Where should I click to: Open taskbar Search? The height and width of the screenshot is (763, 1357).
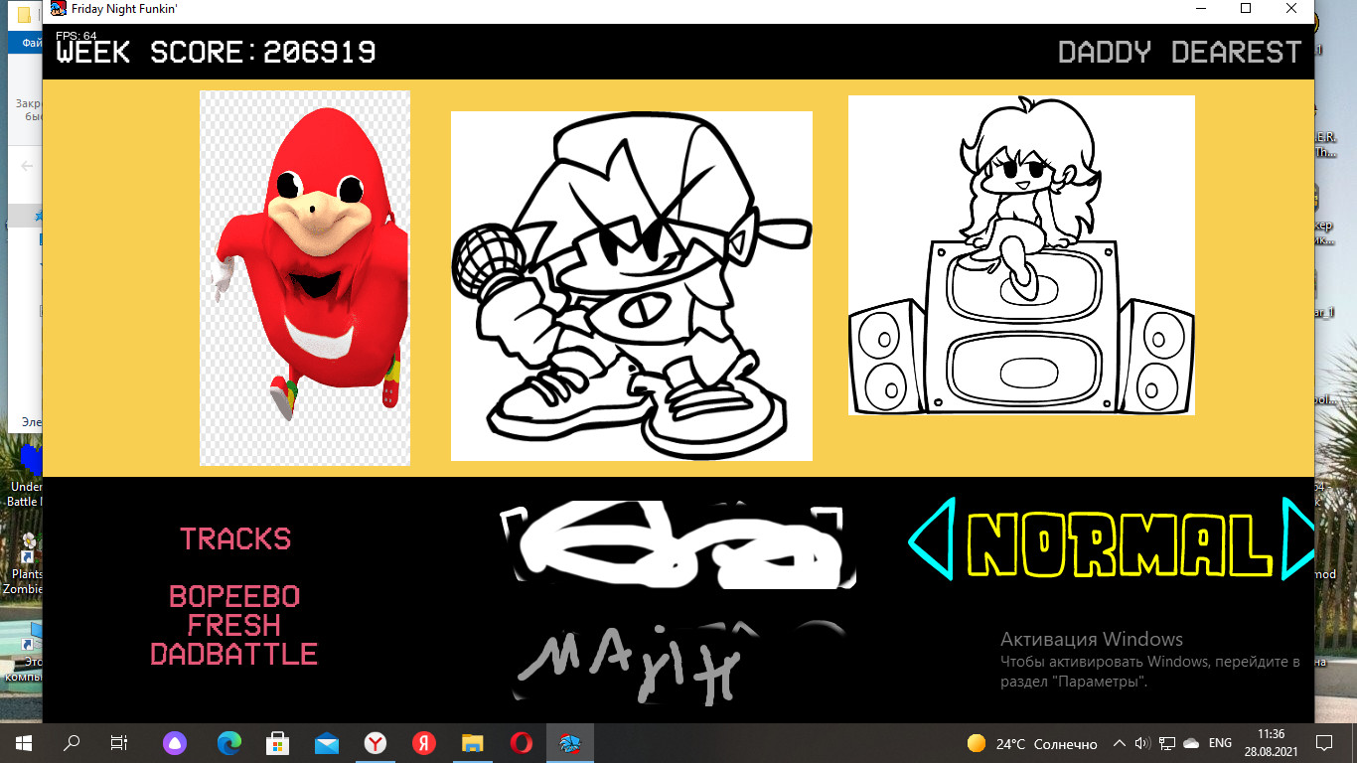click(72, 743)
